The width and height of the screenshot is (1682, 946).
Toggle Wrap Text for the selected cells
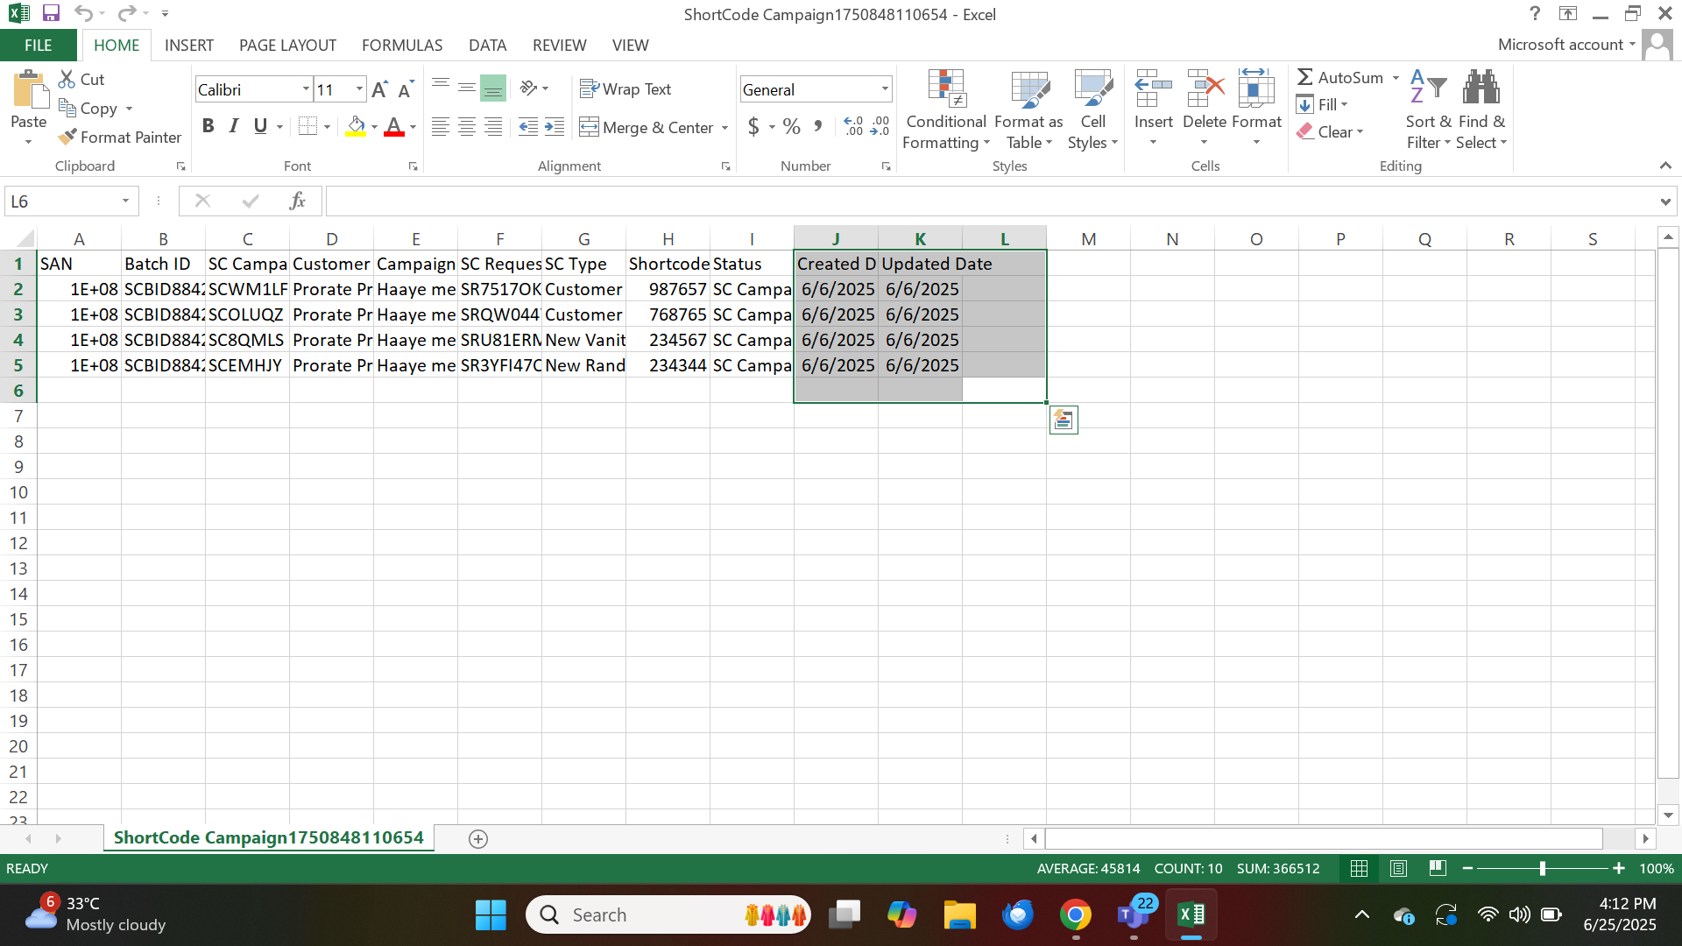point(625,89)
